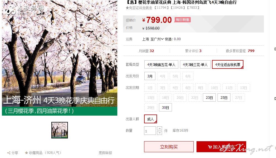276x158 pixels.
Task: Select the 4天3晚宿五花-单人 package option
Action: (x=161, y=65)
